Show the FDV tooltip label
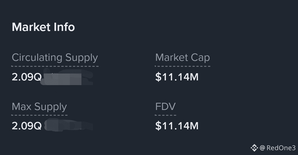The height and width of the screenshot is (155, 298). (165, 107)
